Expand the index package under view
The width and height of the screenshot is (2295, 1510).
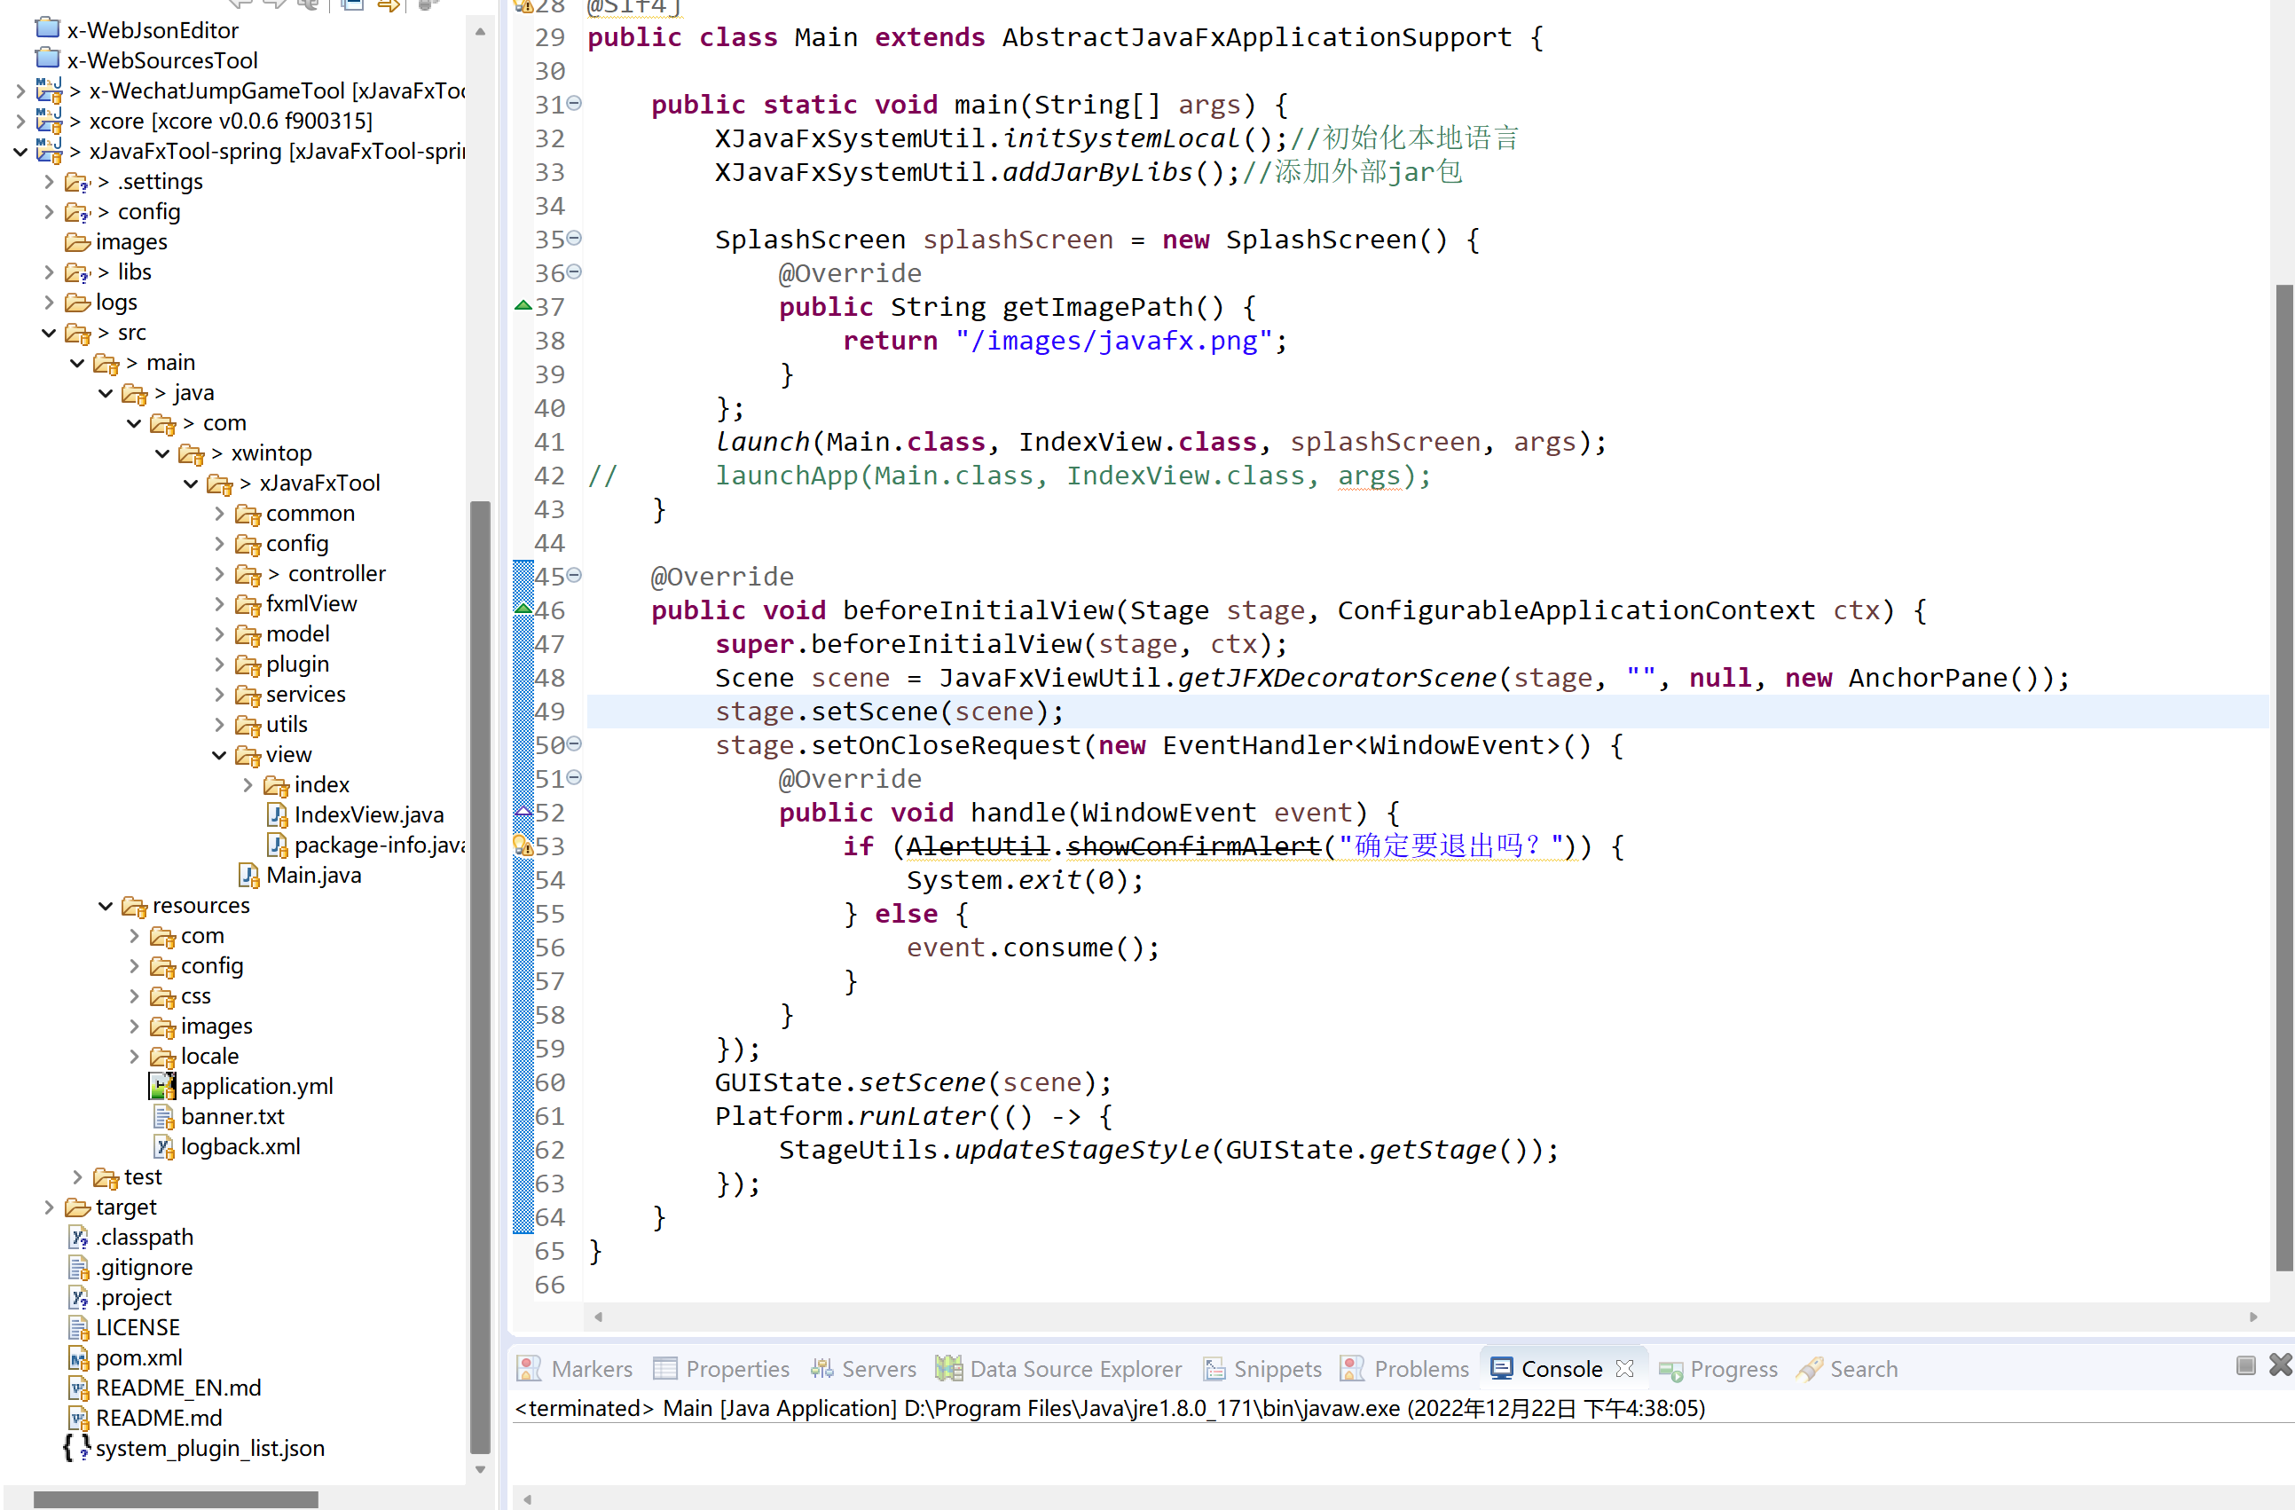(248, 785)
